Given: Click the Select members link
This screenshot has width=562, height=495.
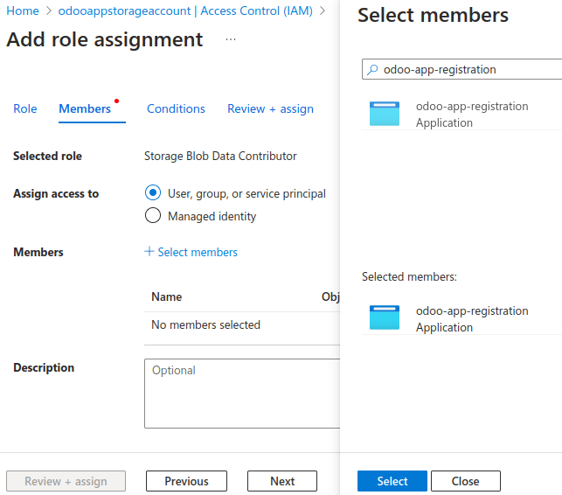Looking at the screenshot, I should [x=198, y=252].
